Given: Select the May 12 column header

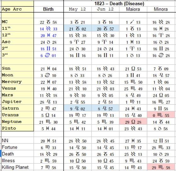Looking at the screenshot, I should (77, 9).
